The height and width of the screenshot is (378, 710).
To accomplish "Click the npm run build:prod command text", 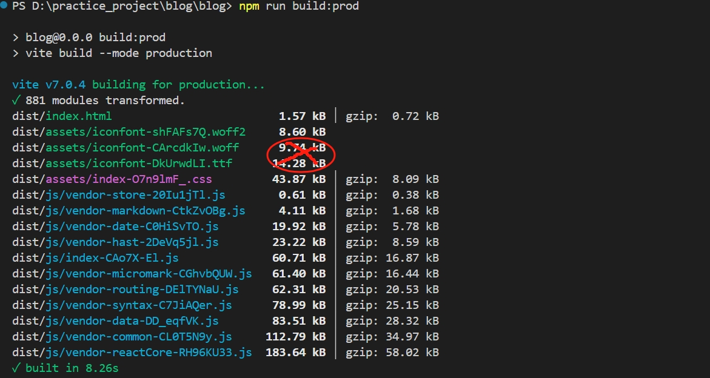I will click(299, 6).
